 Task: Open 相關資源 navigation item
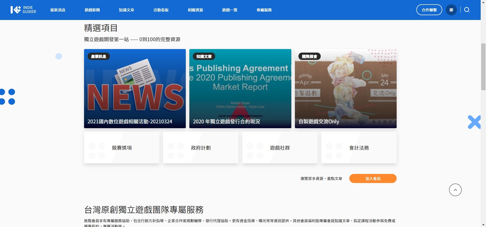point(195,10)
